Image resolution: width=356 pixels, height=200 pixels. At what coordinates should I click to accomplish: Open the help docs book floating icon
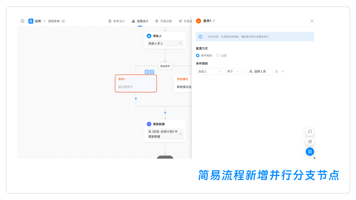[x=310, y=142]
